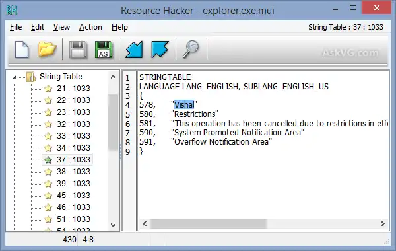
Task: Open the Help menu
Action: 119,27
